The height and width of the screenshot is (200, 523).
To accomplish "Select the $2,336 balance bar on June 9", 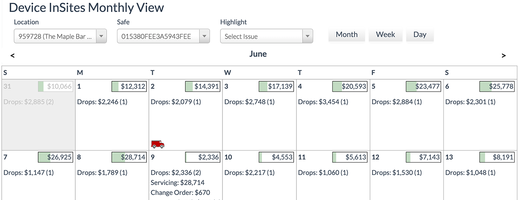I will (x=203, y=157).
